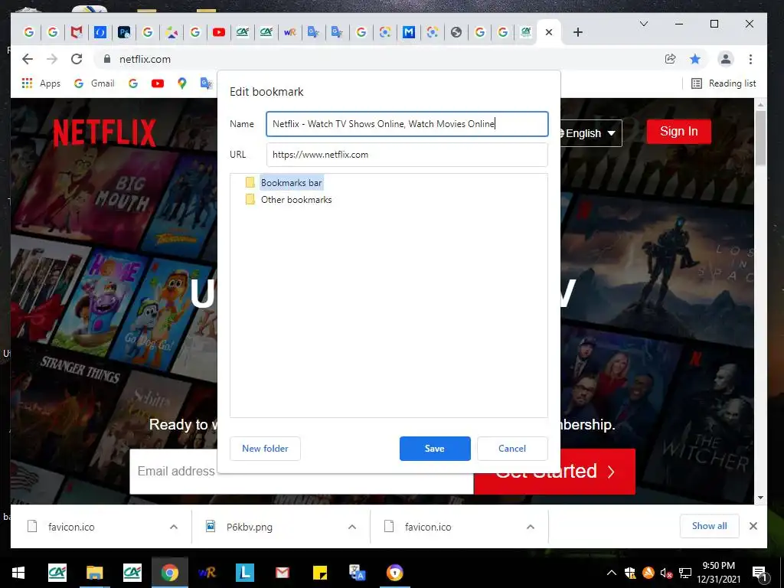Open the Chrome profile avatar
Viewport: 784px width, 588px height.
(726, 59)
